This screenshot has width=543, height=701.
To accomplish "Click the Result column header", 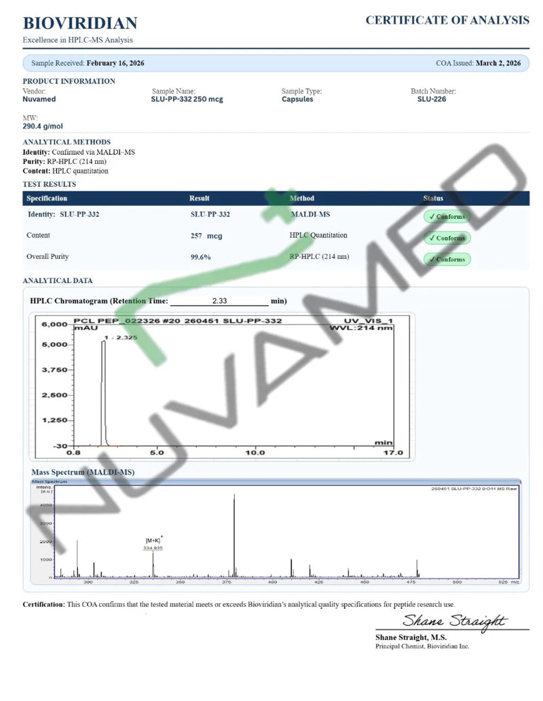I will coord(199,198).
